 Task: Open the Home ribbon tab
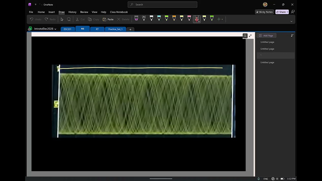click(41, 12)
